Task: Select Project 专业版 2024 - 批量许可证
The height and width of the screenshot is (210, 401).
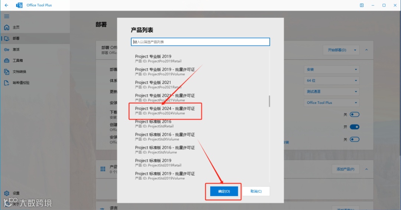Action: tap(201, 111)
